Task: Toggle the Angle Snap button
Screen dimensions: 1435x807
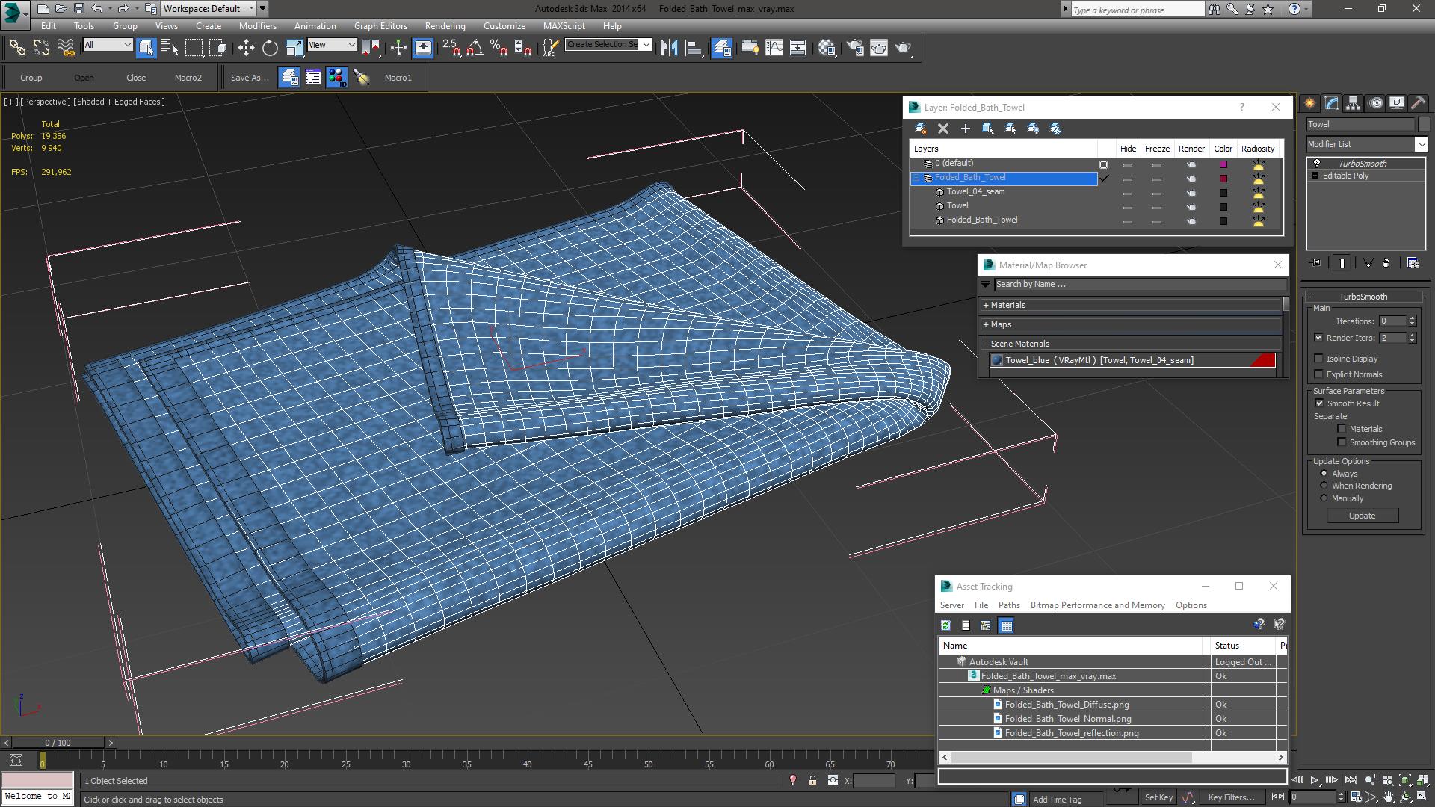Action: tap(475, 48)
